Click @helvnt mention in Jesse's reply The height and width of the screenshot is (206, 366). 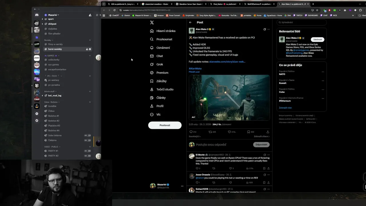coord(200,178)
